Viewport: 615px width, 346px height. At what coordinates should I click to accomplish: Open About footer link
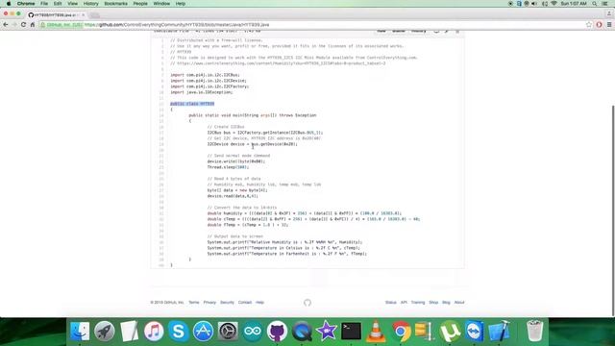[x=459, y=303]
